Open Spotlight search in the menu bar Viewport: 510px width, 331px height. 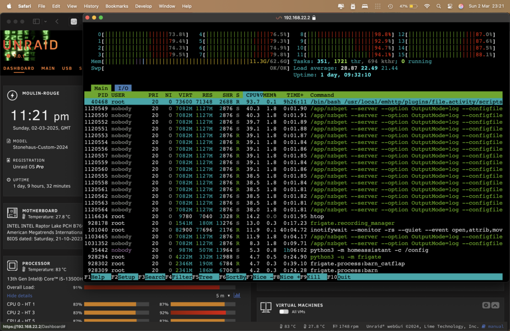coord(439,6)
